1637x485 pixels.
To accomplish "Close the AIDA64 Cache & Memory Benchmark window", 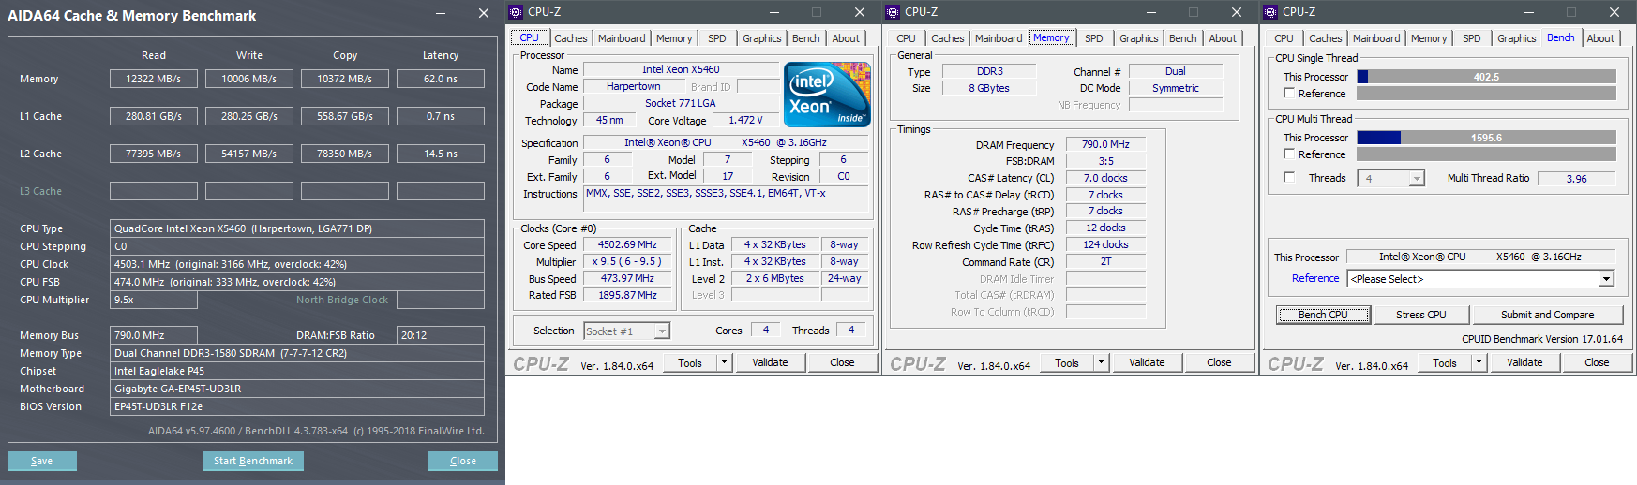I will tap(484, 14).
